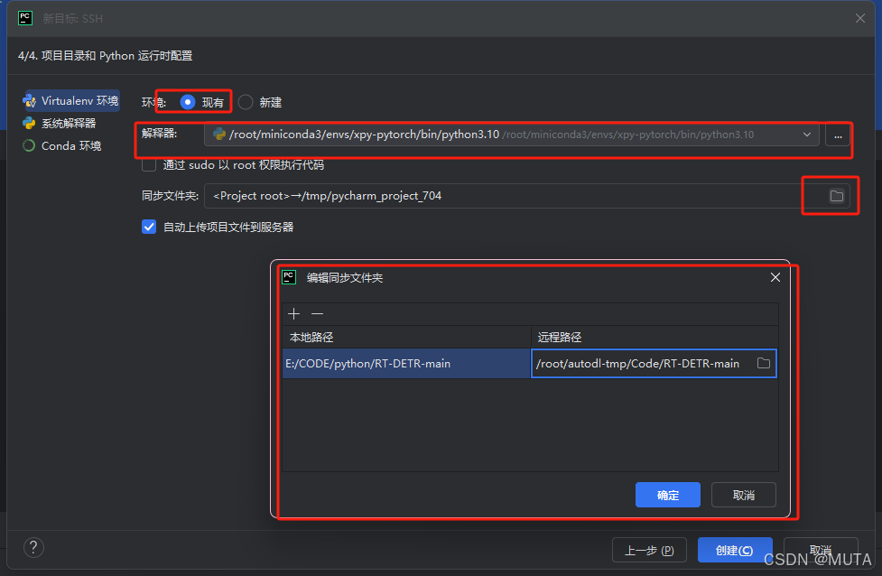Enable 通过 sudo 以 root 权限执行代码 checkbox

tap(150, 165)
